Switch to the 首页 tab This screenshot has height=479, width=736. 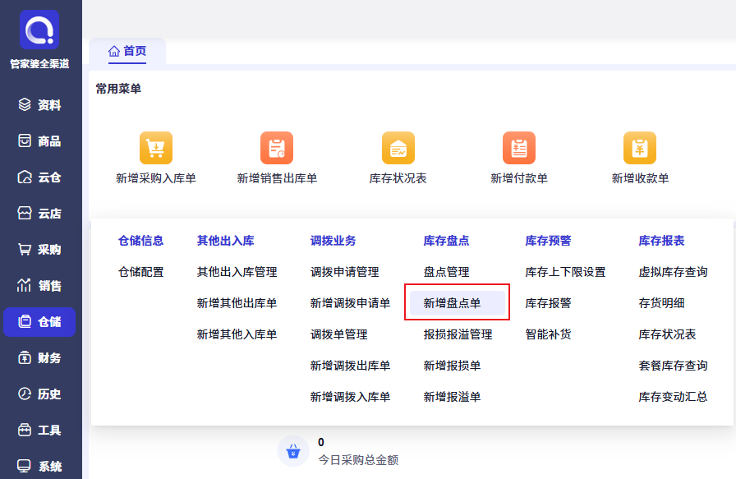tap(127, 51)
